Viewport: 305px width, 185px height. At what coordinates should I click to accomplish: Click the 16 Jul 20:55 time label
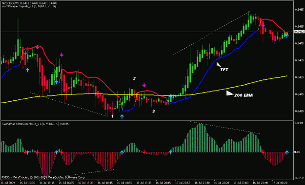[x=183, y=183]
